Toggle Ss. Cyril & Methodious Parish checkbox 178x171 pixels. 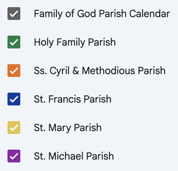14,71
